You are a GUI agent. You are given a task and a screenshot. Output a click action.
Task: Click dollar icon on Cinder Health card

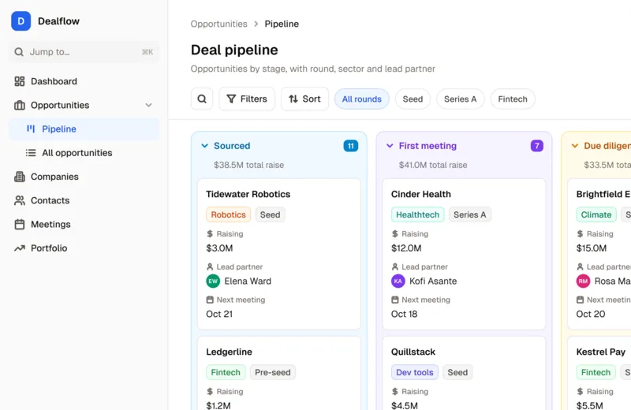pos(395,233)
